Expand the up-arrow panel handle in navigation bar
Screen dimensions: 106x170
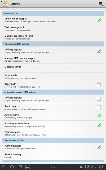[x=53, y=167]
